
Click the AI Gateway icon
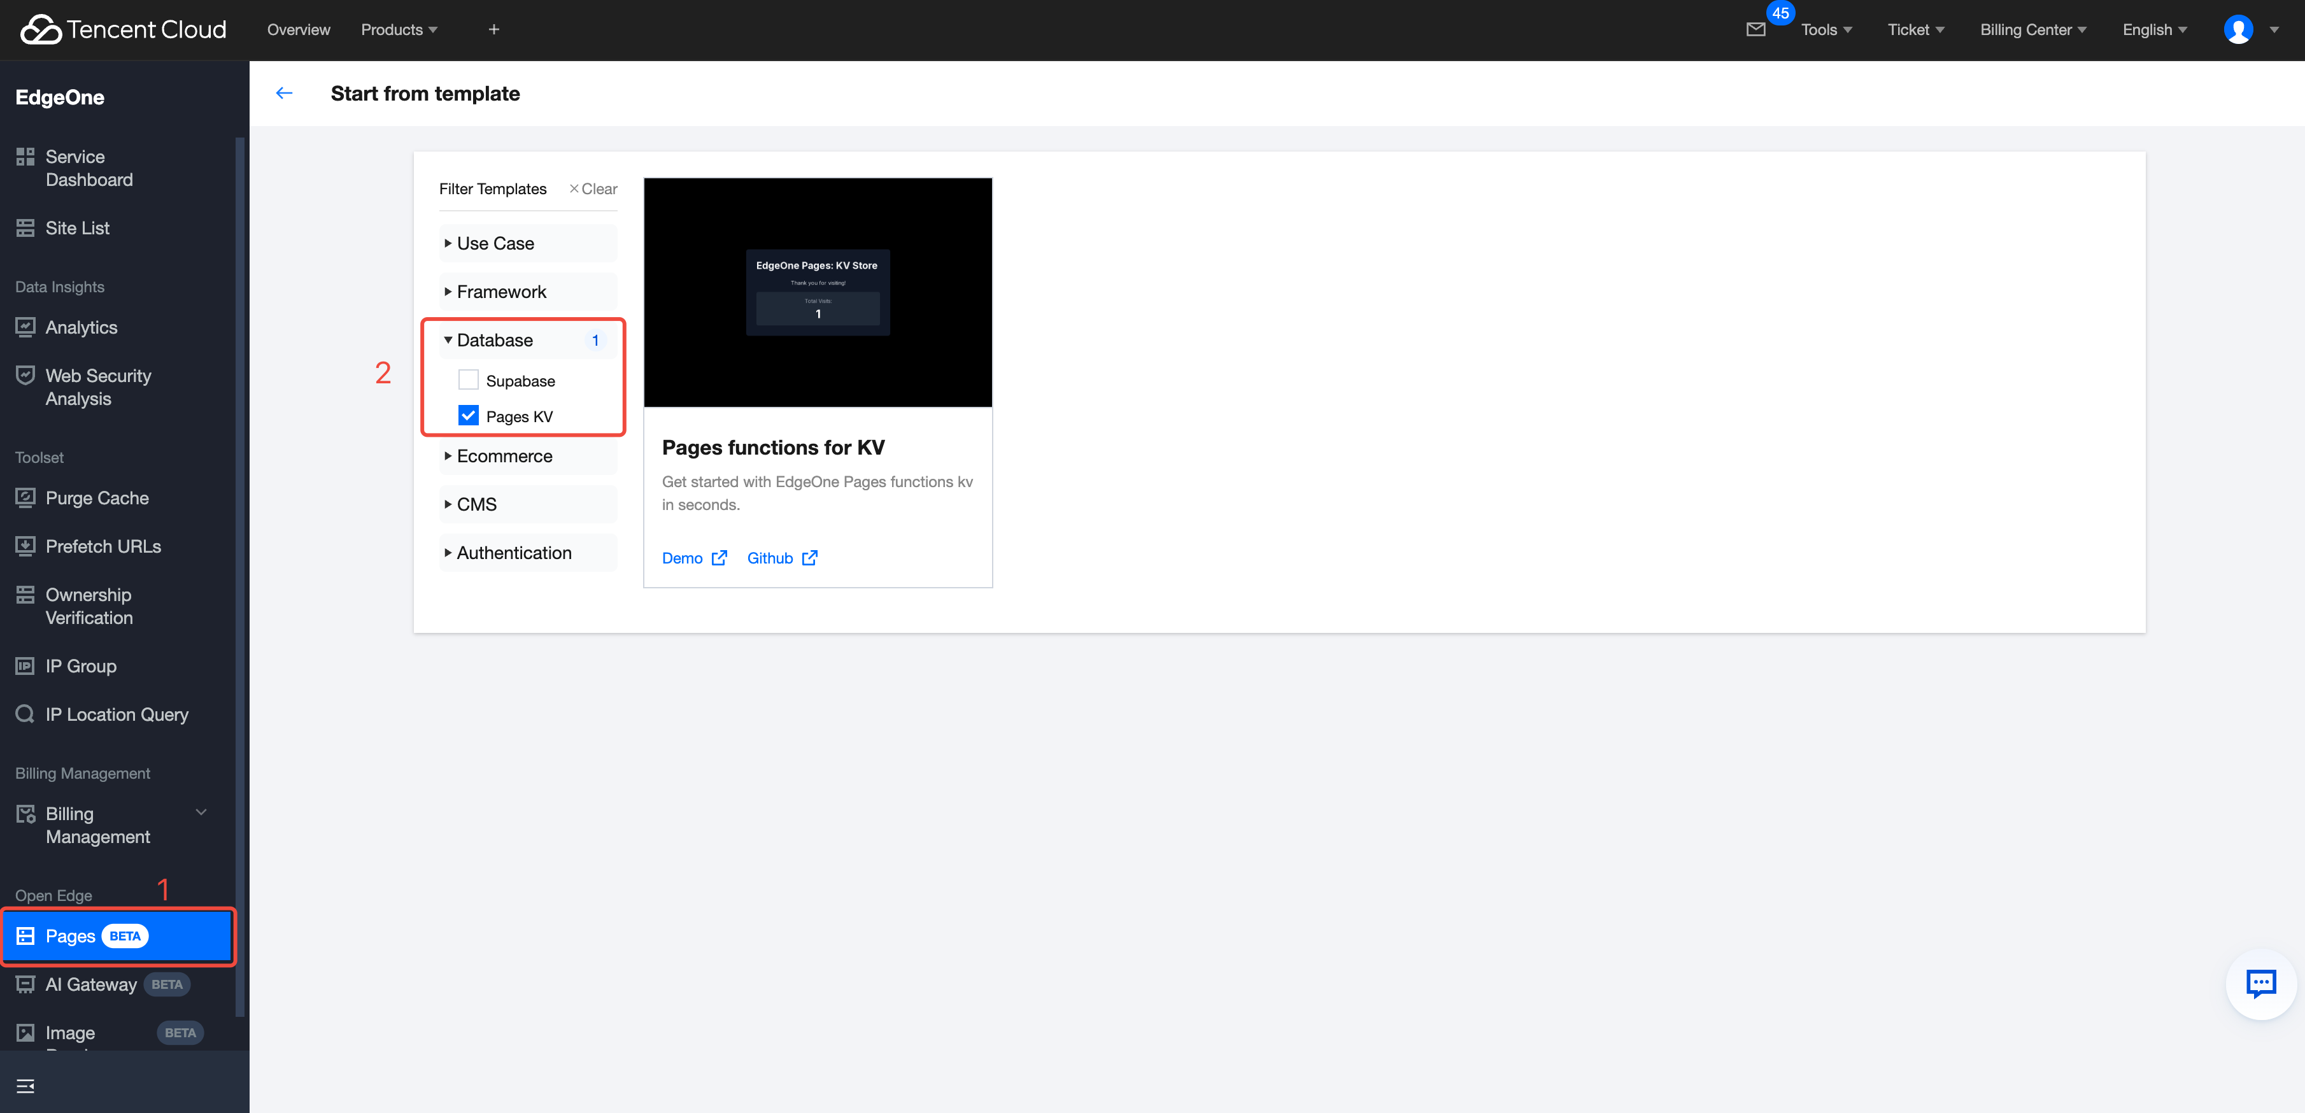[x=25, y=984]
